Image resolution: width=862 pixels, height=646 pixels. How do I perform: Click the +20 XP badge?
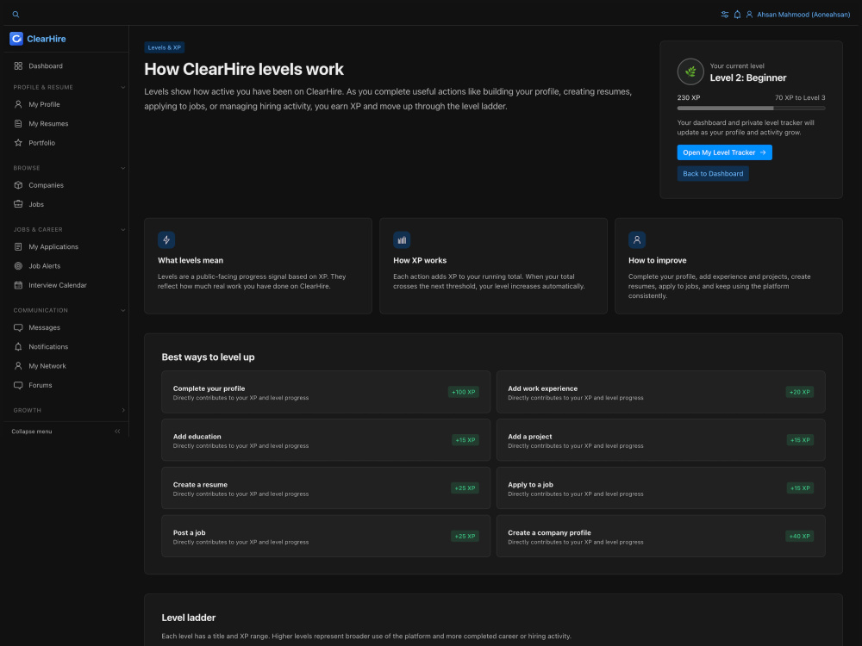coord(800,392)
